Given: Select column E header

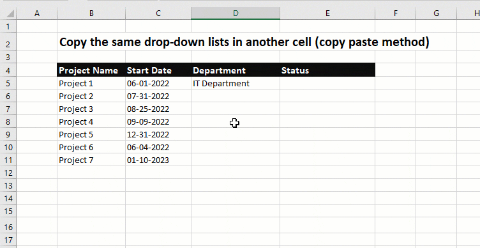Looking at the screenshot, I should point(327,13).
